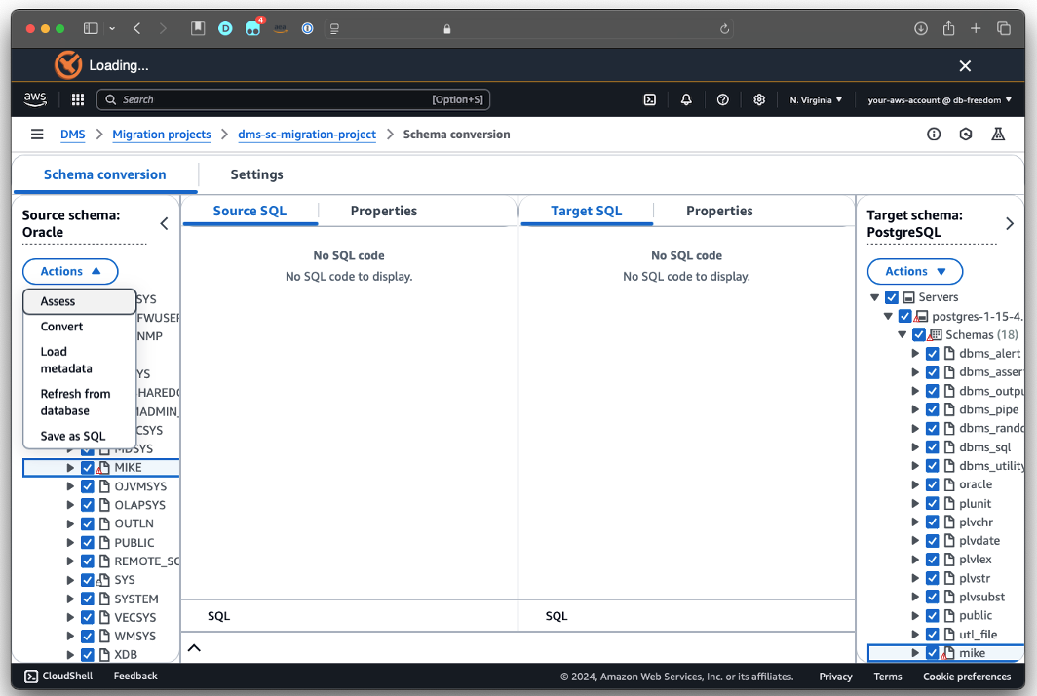
Task: Open the notifications bell
Action: pos(686,99)
